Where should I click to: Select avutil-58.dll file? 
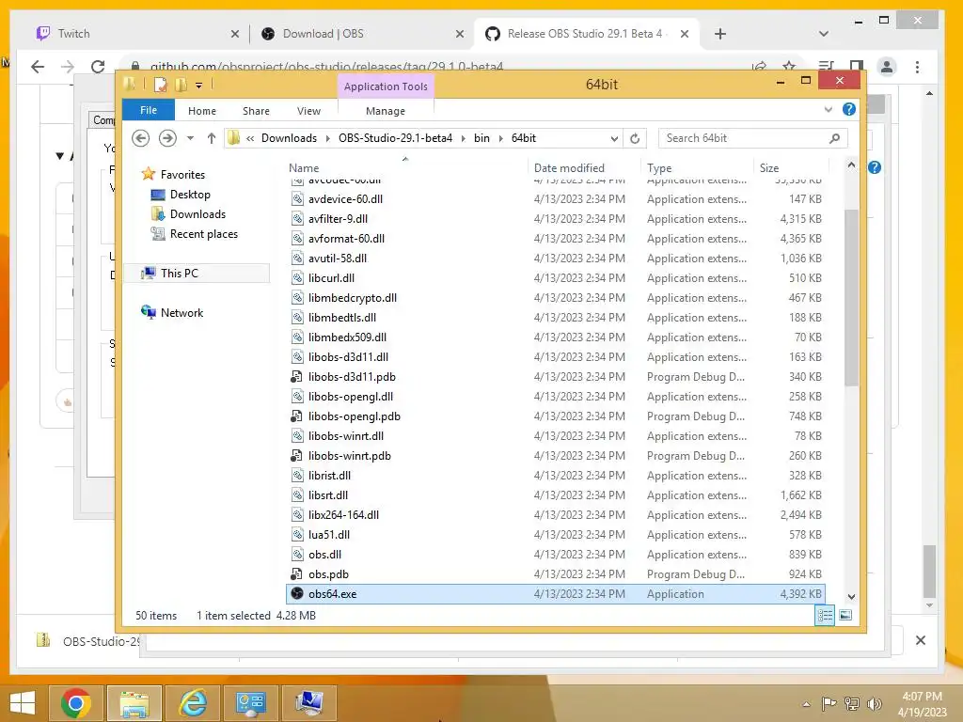point(338,258)
